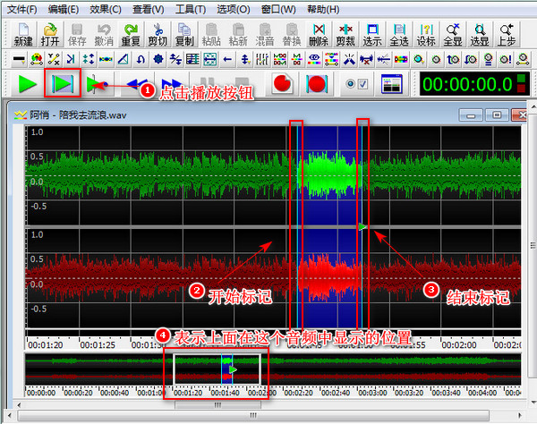Click the blue gear effect icon
This screenshot has height=424, width=537.
pyautogui.click(x=158, y=59)
